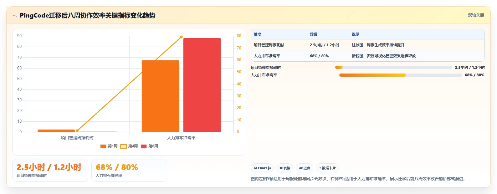Click table cell 2.5小时 / 1.2小时
This screenshot has width=497, height=194.
(325, 45)
